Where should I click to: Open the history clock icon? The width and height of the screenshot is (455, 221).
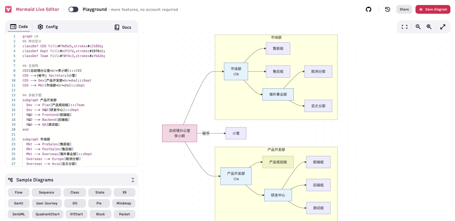pos(387,9)
